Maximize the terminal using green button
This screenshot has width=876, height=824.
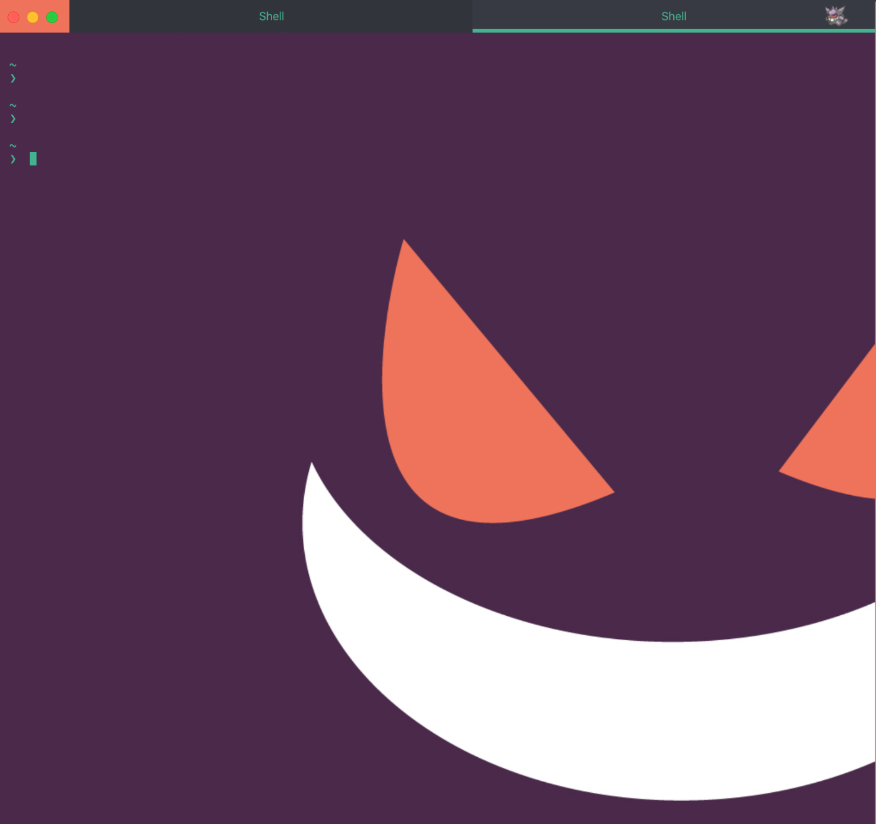(x=52, y=17)
